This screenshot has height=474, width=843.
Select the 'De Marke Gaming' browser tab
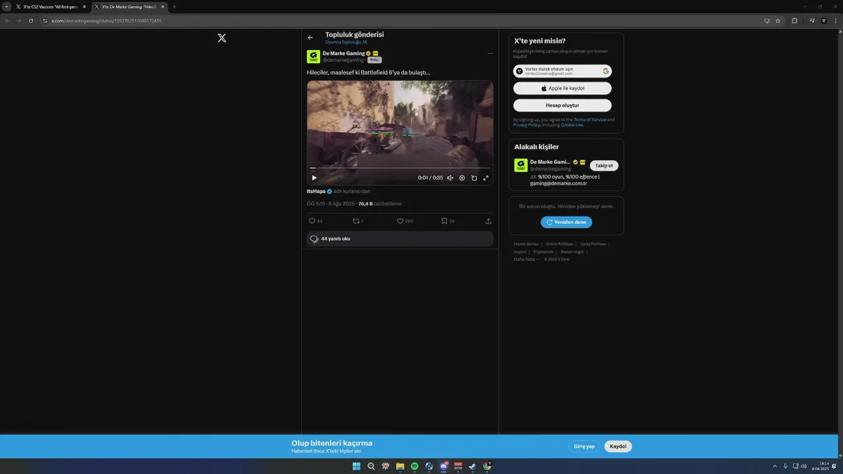[x=128, y=7]
